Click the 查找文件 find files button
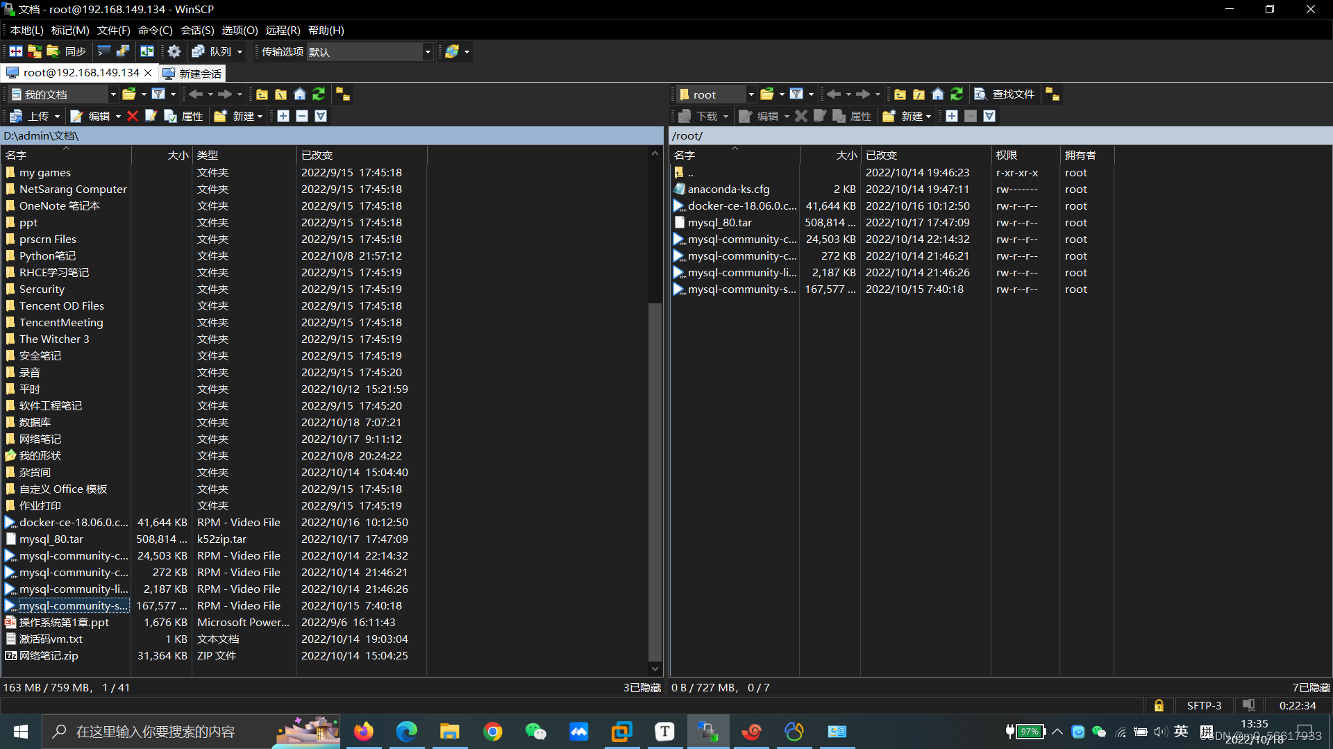The width and height of the screenshot is (1333, 749). pos(1005,94)
